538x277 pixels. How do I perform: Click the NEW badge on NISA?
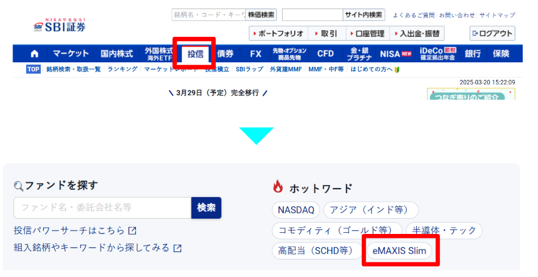(406, 54)
